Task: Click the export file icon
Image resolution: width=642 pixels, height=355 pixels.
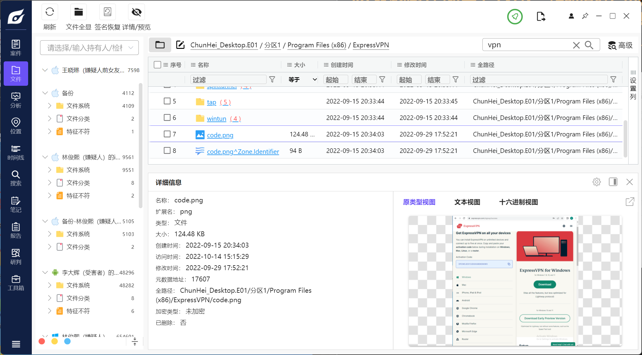Action: pyautogui.click(x=541, y=16)
